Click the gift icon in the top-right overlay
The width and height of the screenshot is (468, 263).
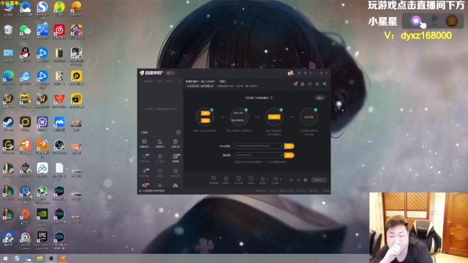452,21
